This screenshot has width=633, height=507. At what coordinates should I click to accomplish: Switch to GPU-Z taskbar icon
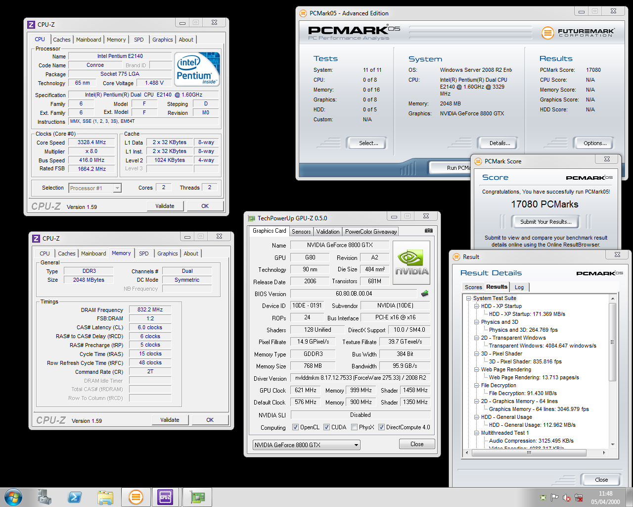[x=198, y=497]
